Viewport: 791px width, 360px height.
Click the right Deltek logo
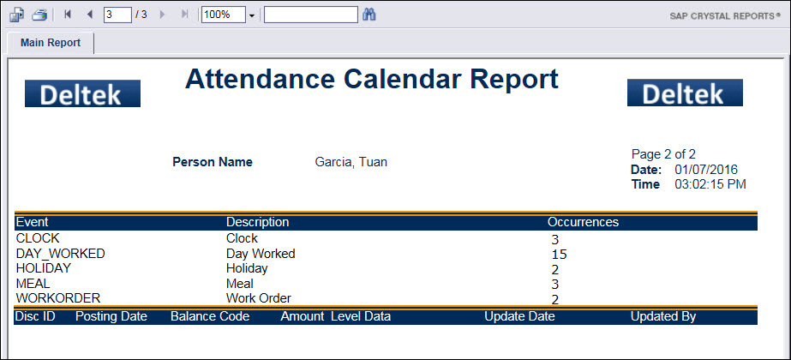(x=685, y=93)
